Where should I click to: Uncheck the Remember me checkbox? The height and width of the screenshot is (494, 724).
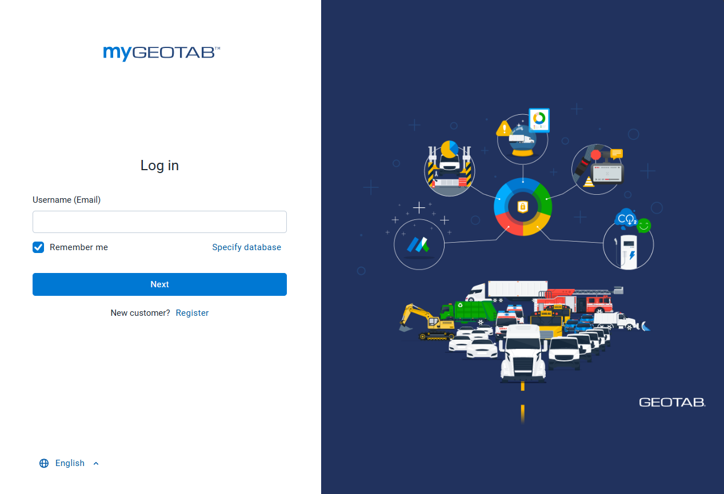[38, 247]
